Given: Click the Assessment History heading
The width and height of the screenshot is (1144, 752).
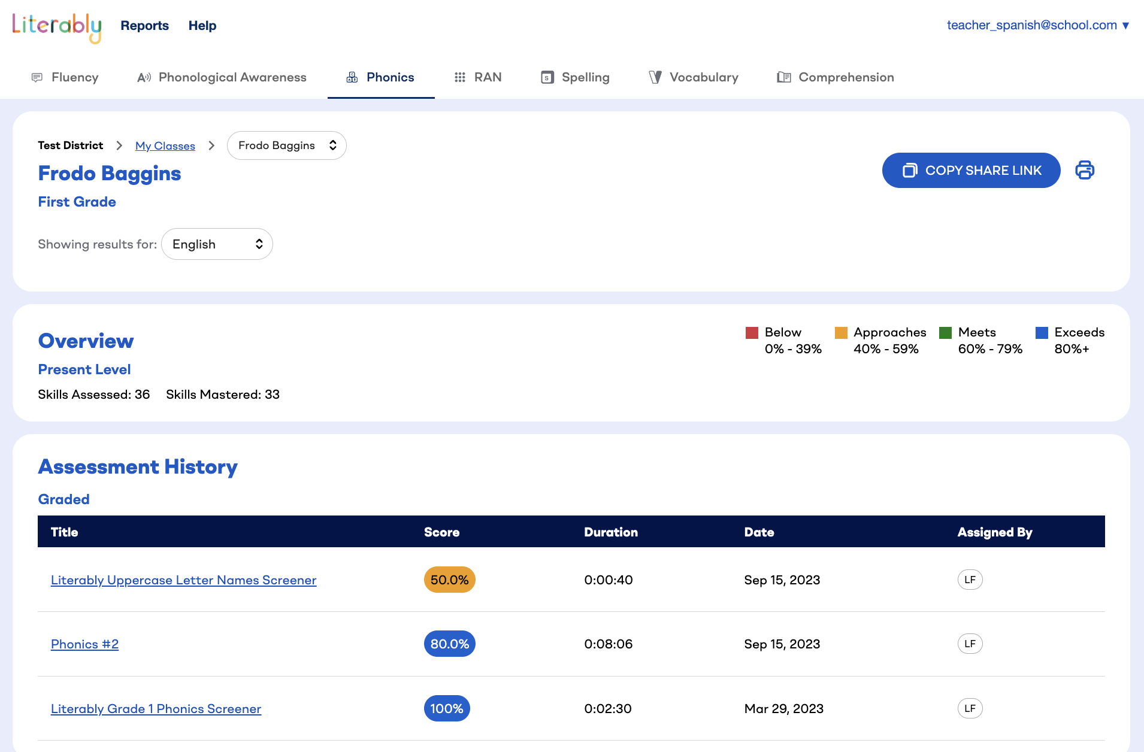Looking at the screenshot, I should [138, 466].
